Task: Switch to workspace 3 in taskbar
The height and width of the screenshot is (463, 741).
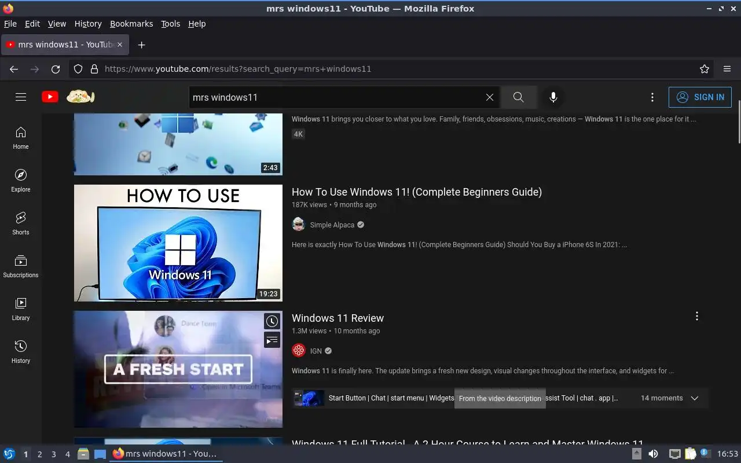Action: click(54, 454)
